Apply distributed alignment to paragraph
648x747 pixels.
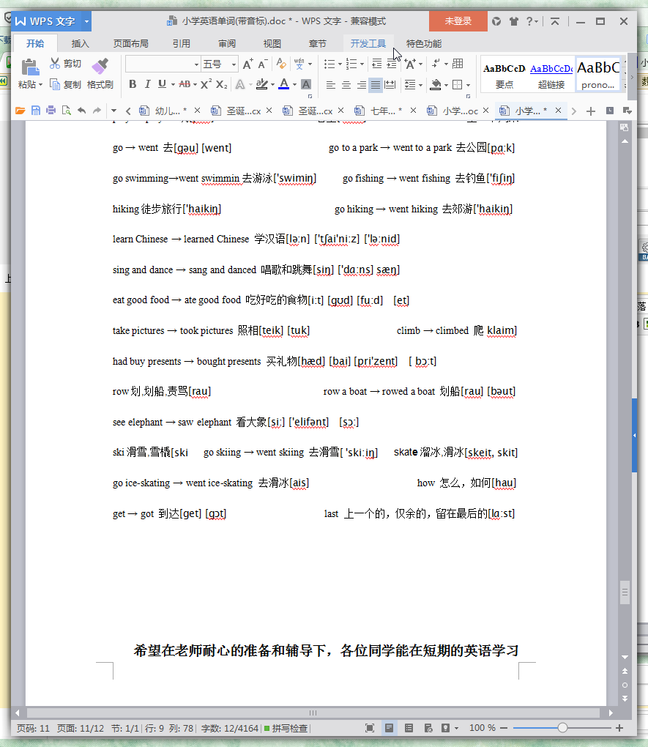pos(390,85)
